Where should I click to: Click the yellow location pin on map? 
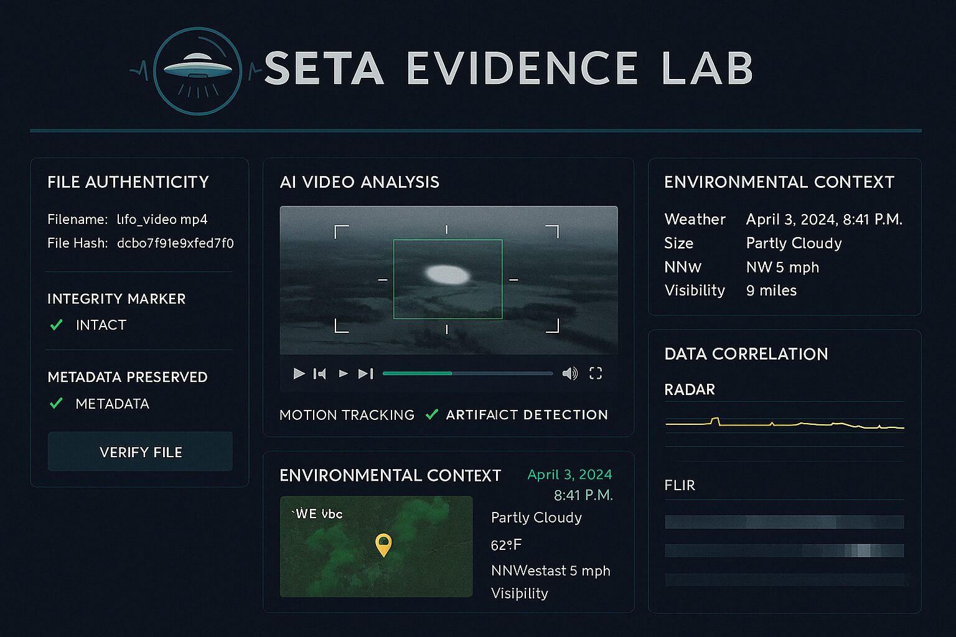click(383, 544)
